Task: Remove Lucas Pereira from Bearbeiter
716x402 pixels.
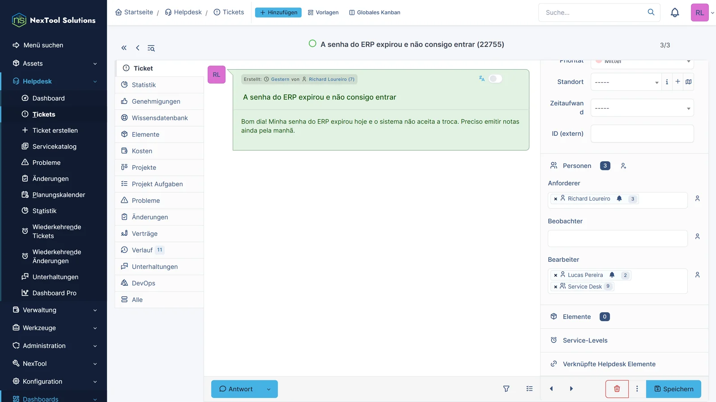Action: [555, 275]
